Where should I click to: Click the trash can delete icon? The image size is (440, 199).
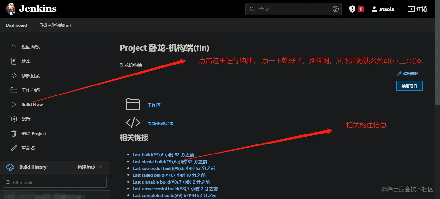[14, 134]
